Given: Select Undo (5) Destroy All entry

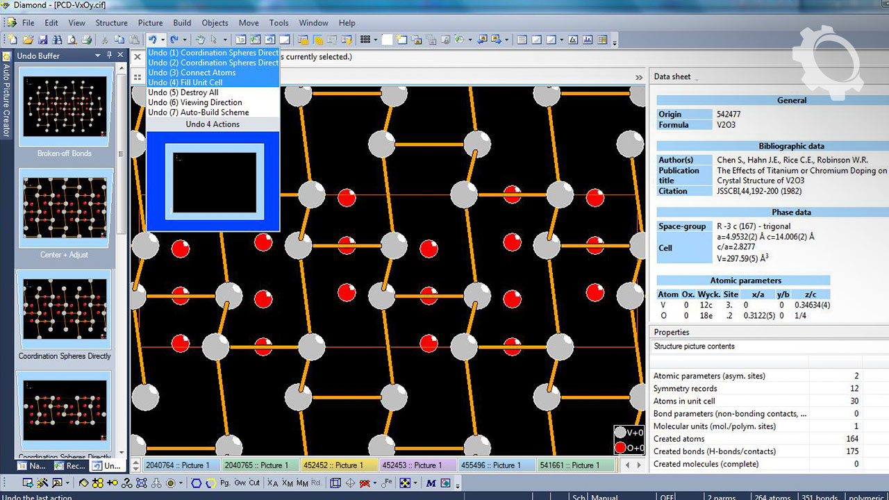Looking at the screenshot, I should [x=183, y=92].
